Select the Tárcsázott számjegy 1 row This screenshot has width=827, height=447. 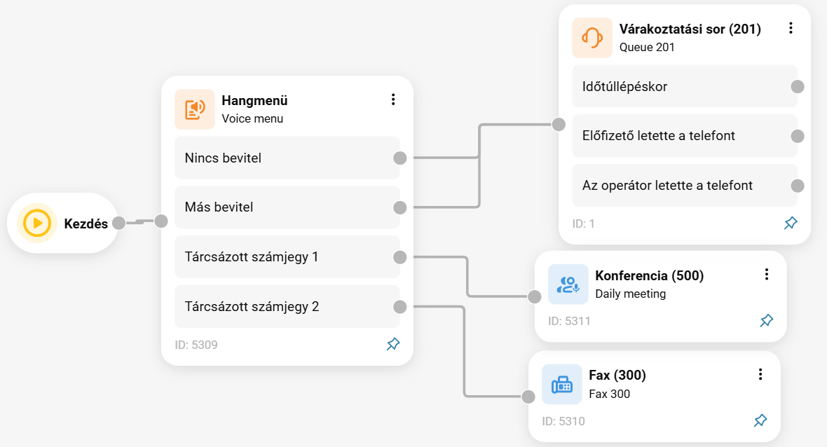287,256
